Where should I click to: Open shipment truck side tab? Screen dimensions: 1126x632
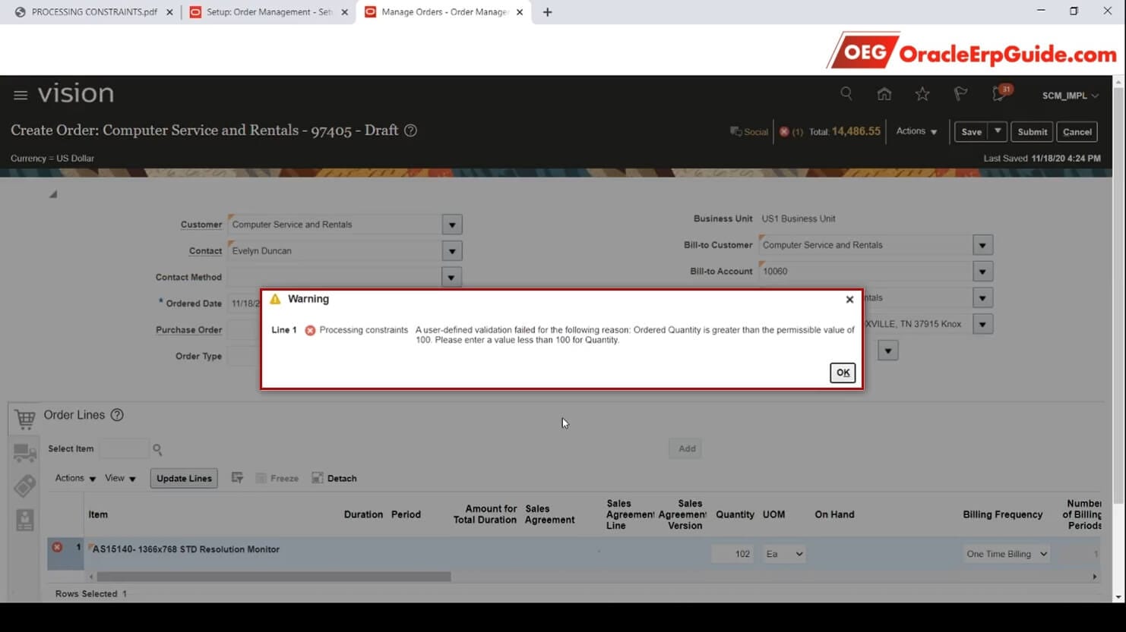pos(24,453)
